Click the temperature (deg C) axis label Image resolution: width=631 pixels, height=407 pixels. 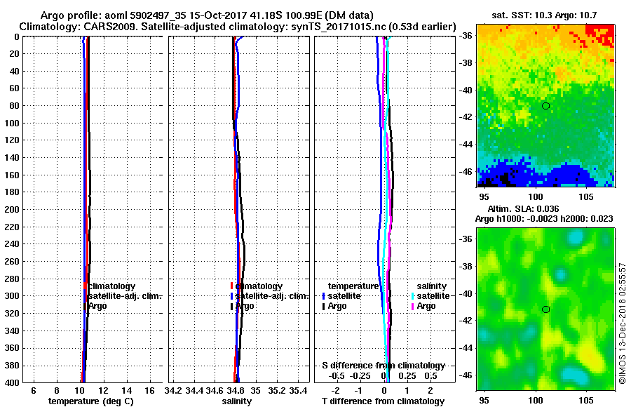click(x=90, y=401)
